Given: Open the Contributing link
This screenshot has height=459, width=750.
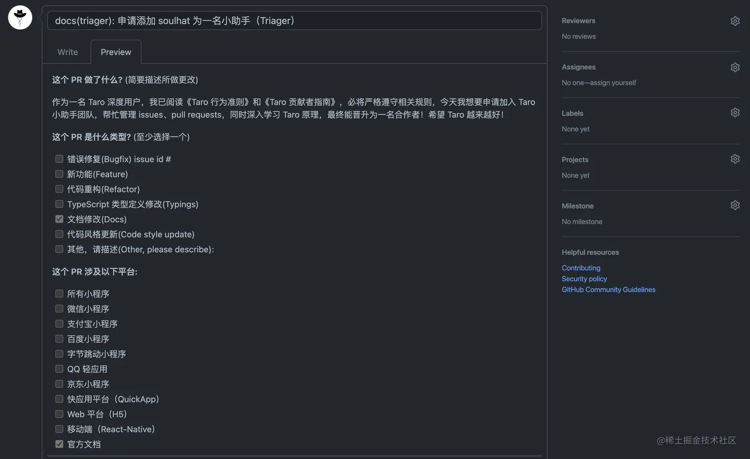Looking at the screenshot, I should click(581, 268).
